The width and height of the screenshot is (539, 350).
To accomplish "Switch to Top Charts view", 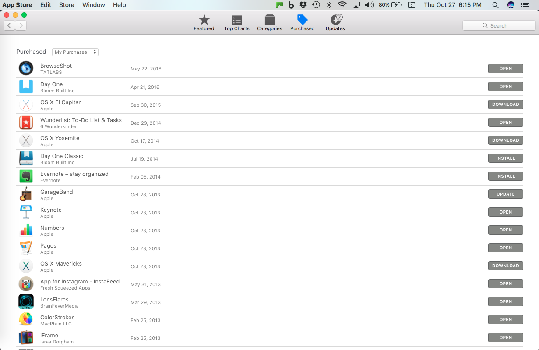I will tap(237, 23).
